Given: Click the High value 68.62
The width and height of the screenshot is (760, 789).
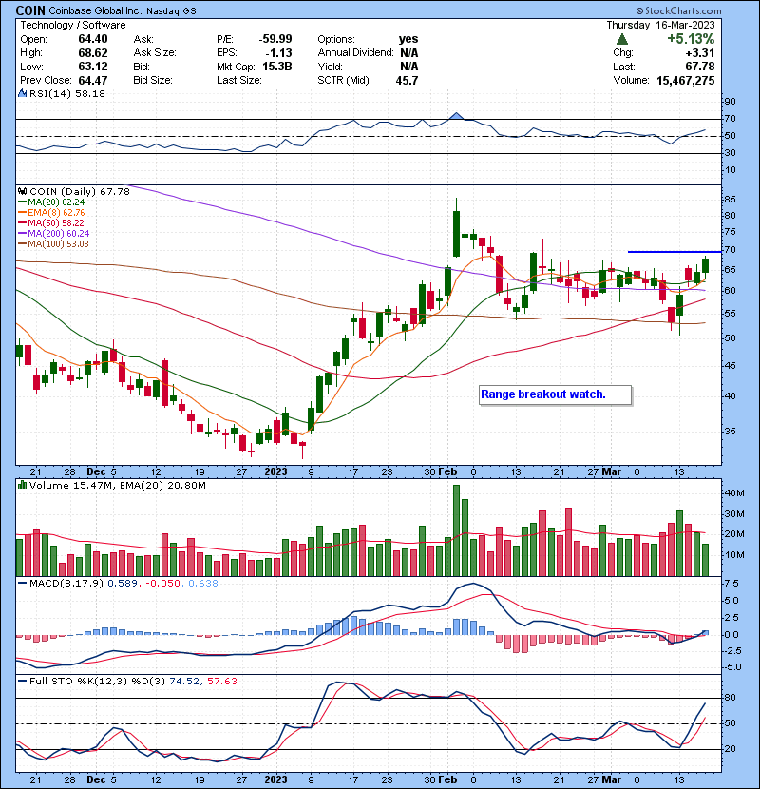Looking at the screenshot, I should pyautogui.click(x=93, y=52).
